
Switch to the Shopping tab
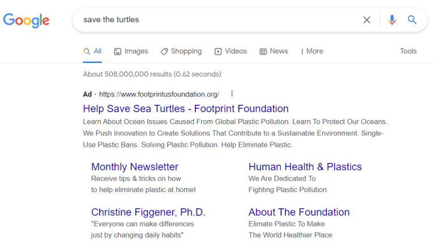[181, 52]
